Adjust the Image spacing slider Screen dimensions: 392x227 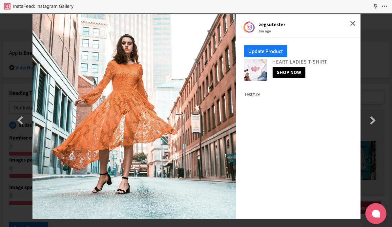click(21, 203)
